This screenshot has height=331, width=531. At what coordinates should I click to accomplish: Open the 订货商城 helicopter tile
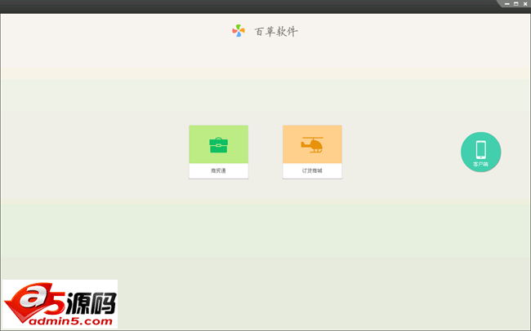[x=312, y=152]
